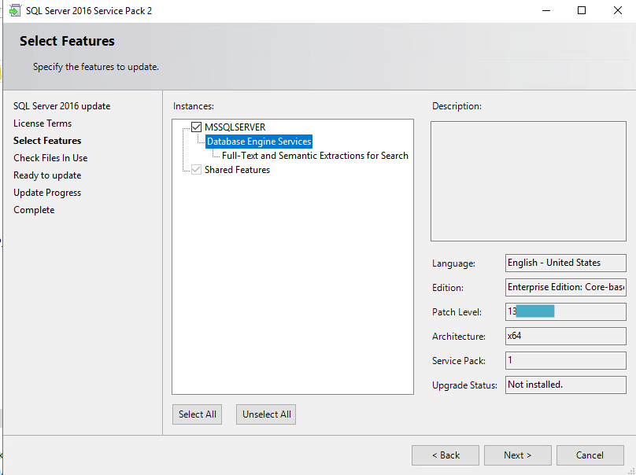Click the Unselect All button
636x475 pixels.
(x=266, y=414)
